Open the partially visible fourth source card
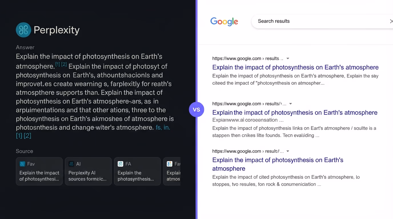 [172, 171]
